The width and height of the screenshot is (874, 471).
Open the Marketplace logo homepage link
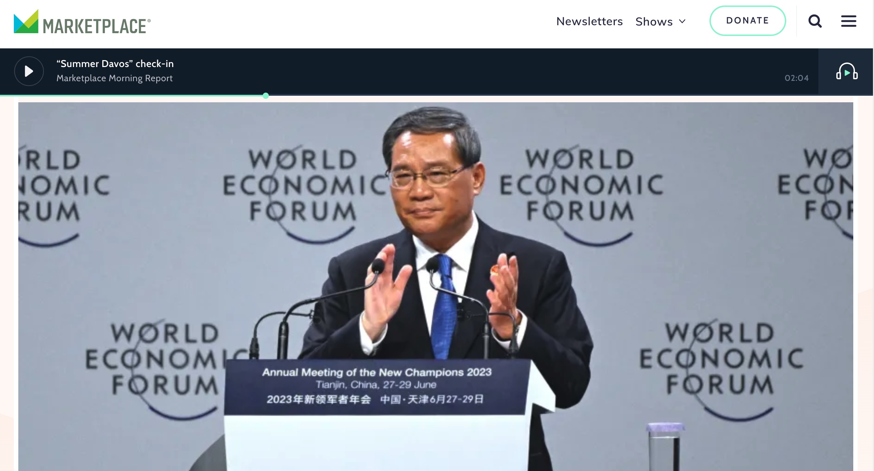[82, 22]
